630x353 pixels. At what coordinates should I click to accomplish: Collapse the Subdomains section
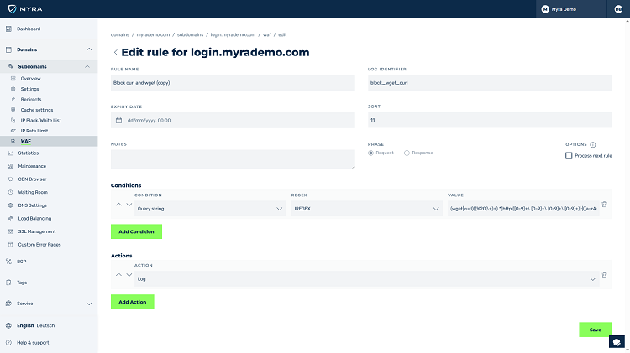coord(87,66)
